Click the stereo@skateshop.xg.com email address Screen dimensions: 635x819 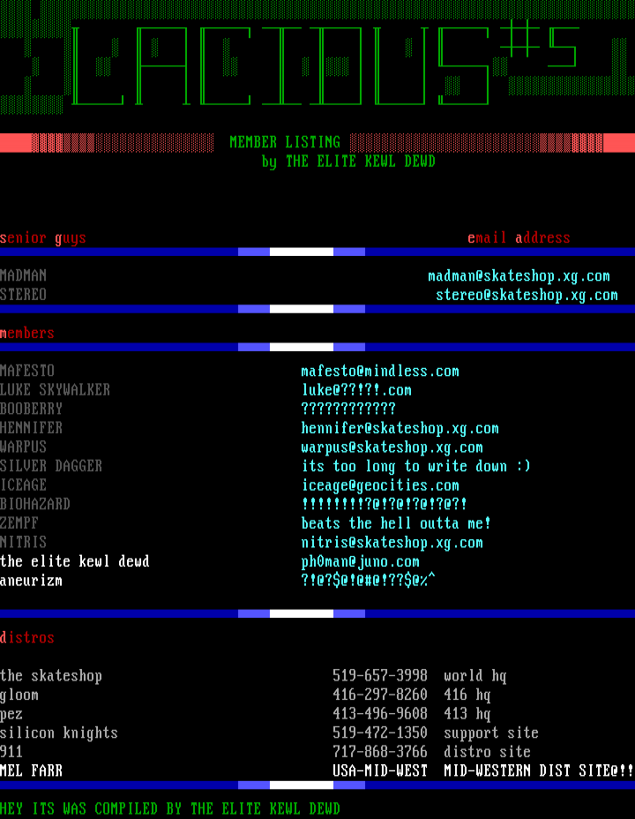(527, 295)
